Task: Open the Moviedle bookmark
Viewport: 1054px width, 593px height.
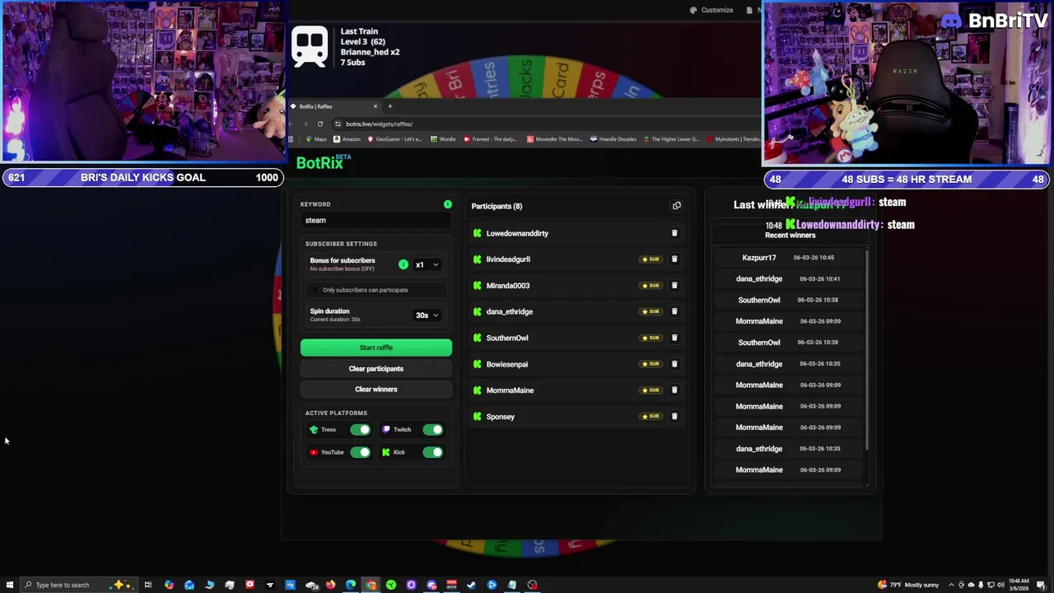Action: 554,139
